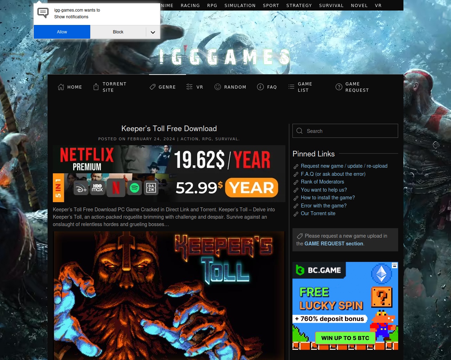The image size is (451, 360).
Task: Click the Game Request question icon
Action: tap(339, 87)
